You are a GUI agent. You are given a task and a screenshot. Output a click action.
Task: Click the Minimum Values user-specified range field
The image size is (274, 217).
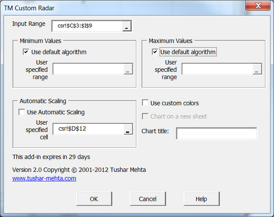coord(88,69)
